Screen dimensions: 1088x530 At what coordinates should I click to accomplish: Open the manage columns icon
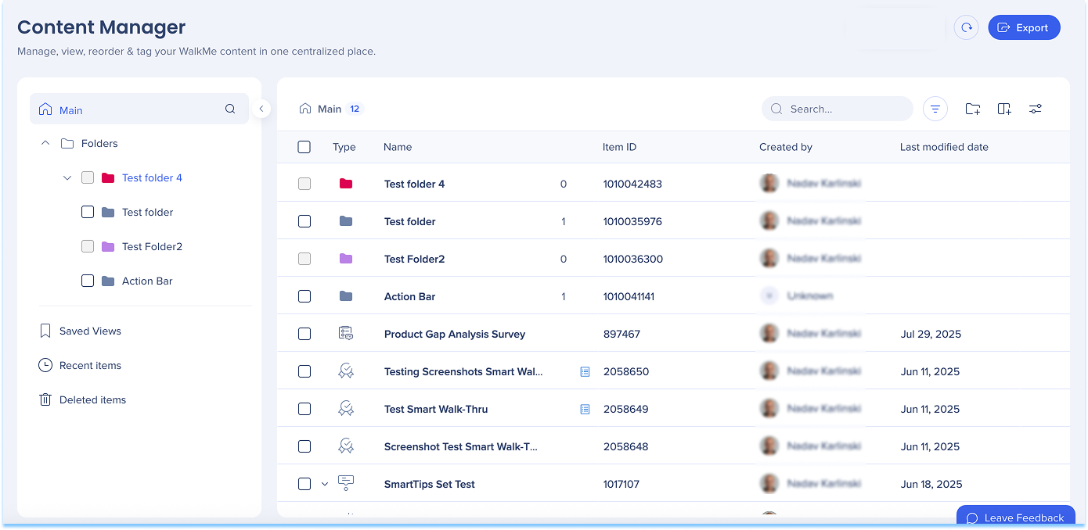(x=1004, y=109)
